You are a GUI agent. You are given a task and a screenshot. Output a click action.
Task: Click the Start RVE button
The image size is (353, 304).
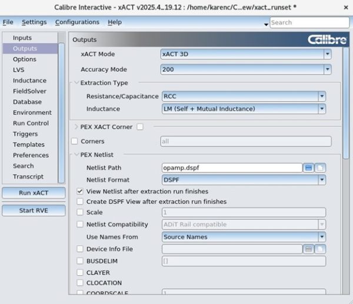click(34, 211)
